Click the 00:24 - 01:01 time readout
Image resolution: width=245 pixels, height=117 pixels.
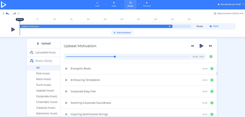198,57
